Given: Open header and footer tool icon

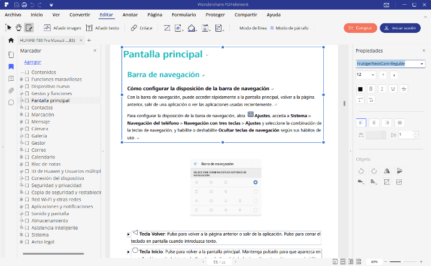Looking at the screenshot, I should (205, 27).
